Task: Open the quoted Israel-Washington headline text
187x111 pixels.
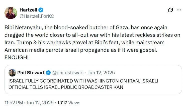Action: [83, 81]
